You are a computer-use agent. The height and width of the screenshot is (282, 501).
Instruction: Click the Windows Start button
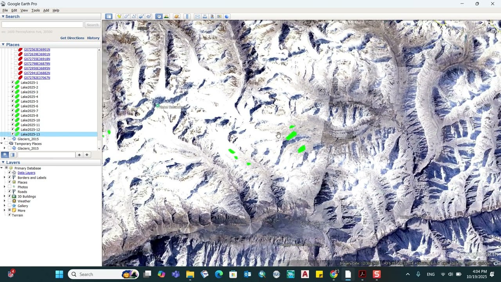(x=59, y=274)
